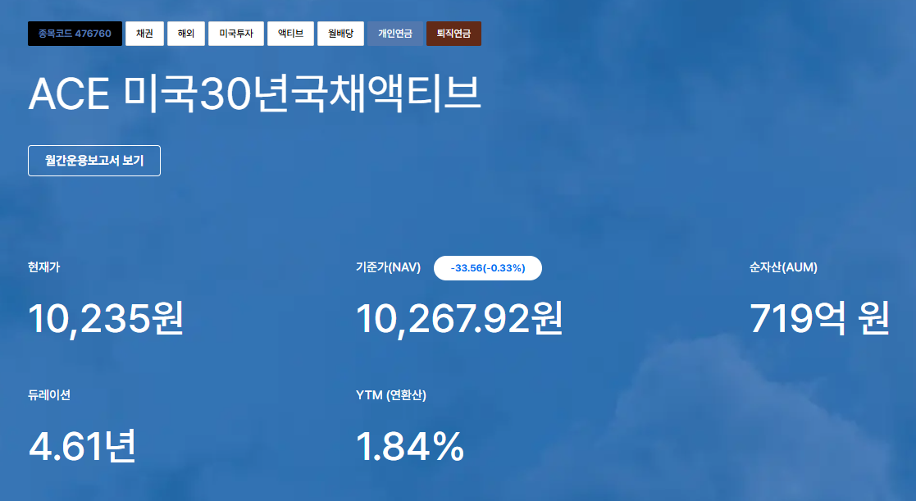916x501 pixels.
Task: Click the 종목코드 476760 badge
Action: (x=75, y=34)
